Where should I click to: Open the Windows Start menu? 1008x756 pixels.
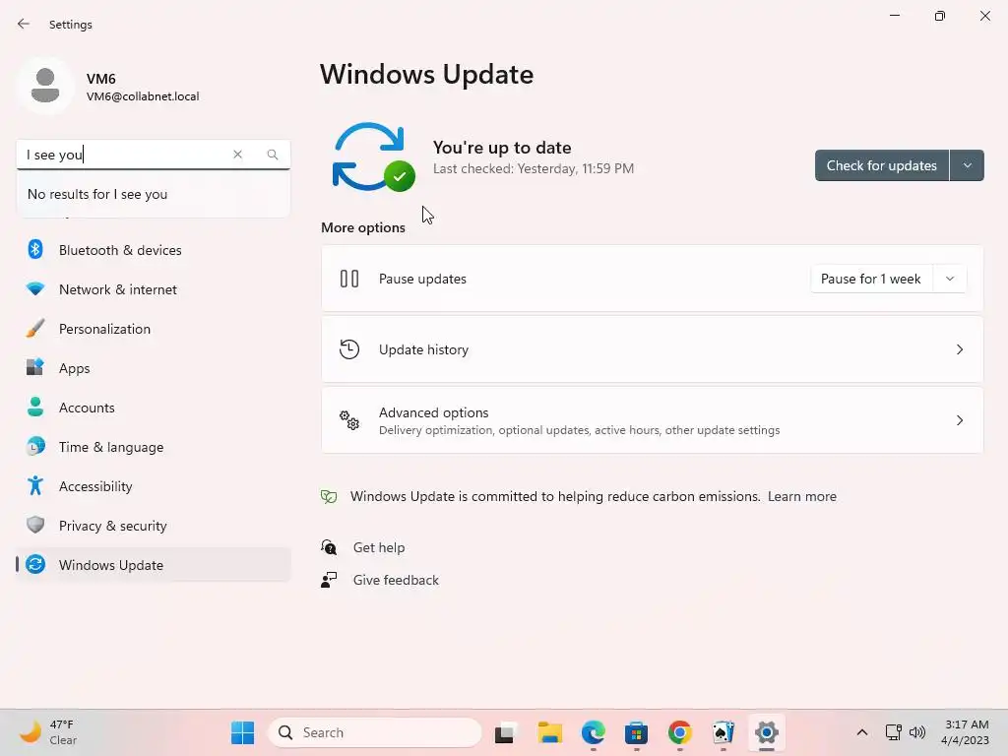[x=242, y=732]
